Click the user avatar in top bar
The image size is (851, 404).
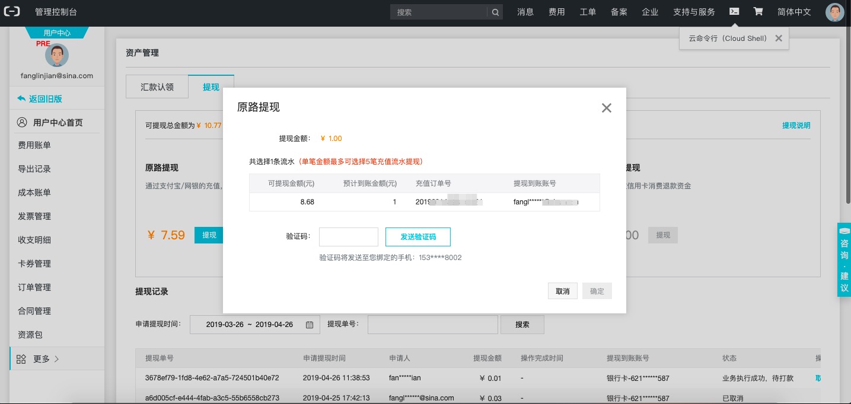click(835, 12)
